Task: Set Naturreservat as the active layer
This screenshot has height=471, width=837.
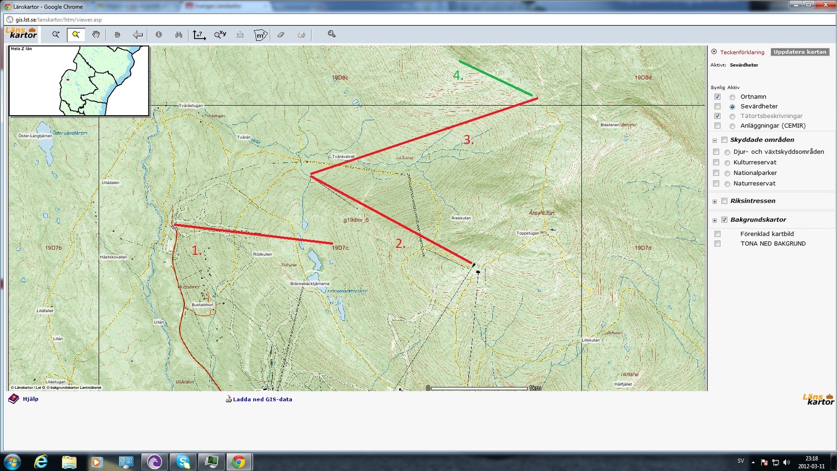Action: coord(727,184)
